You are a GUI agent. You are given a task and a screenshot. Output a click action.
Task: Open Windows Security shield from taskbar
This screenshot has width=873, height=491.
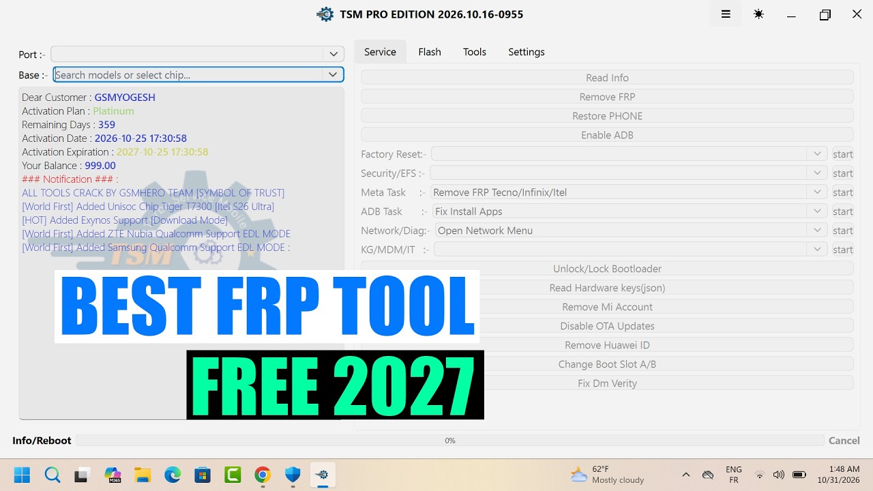[293, 475]
